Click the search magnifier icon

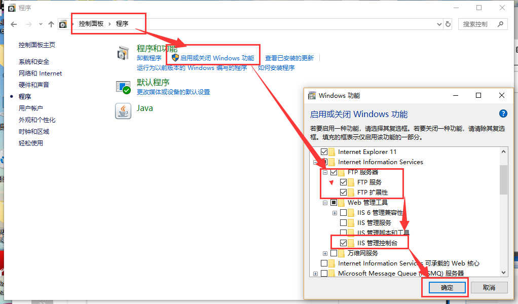(x=500, y=24)
